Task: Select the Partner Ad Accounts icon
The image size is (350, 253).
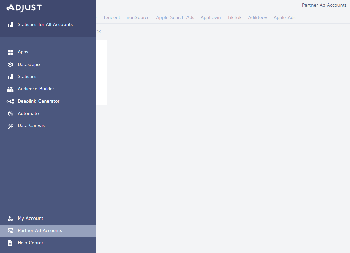Action: (10, 230)
